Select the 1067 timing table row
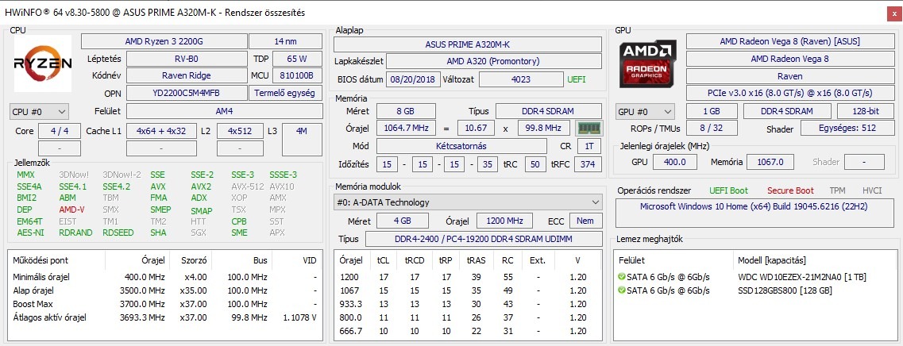The height and width of the screenshot is (346, 903). coord(468,290)
